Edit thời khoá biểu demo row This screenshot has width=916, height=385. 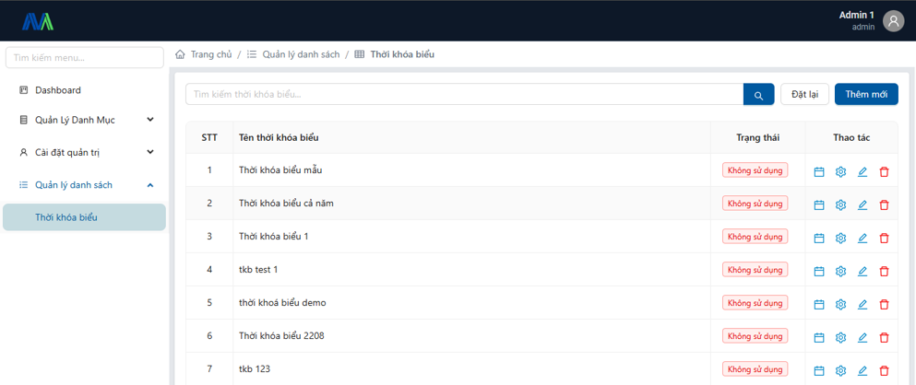pos(862,305)
